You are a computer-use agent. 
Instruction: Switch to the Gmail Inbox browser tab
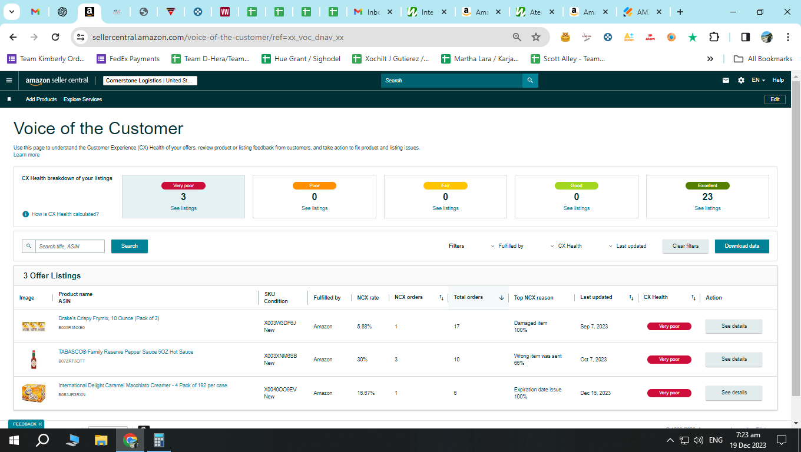coord(373,12)
